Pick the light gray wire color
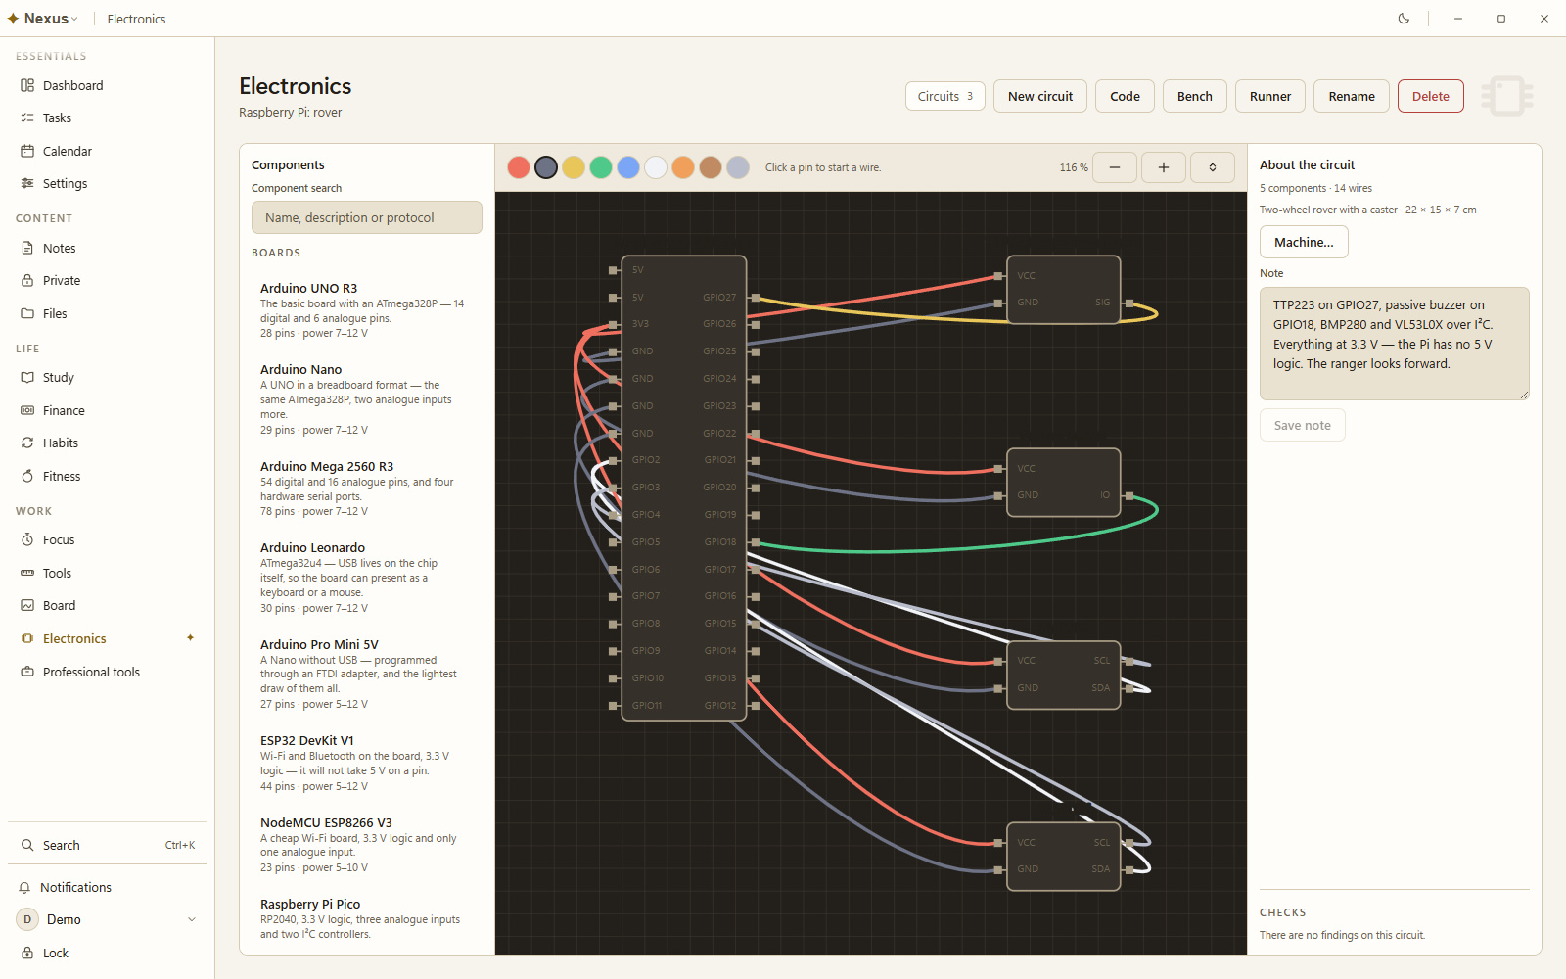This screenshot has height=979, width=1566. tap(738, 167)
